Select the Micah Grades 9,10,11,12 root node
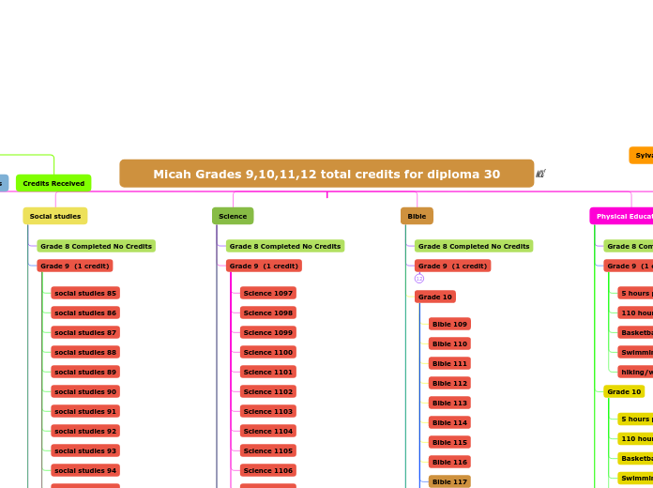Image resolution: width=653 pixels, height=488 pixels. (x=326, y=174)
